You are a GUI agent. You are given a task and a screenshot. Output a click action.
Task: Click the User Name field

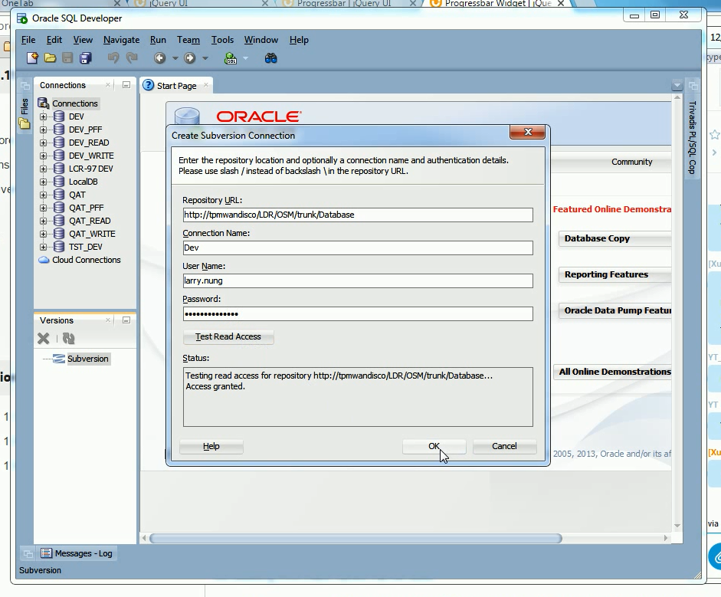(358, 281)
